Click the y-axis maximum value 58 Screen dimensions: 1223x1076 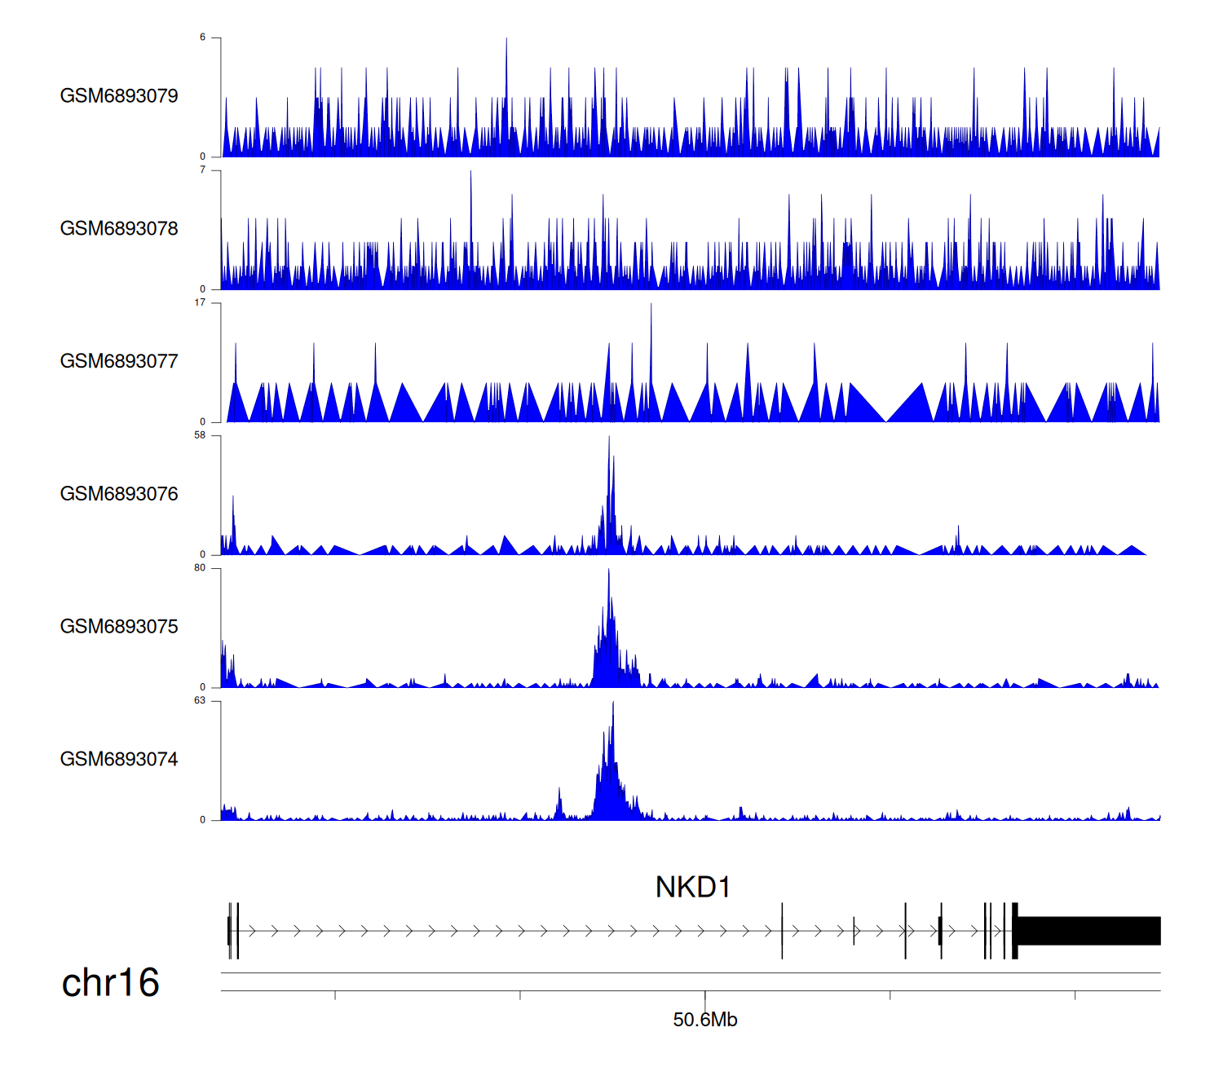coord(200,435)
